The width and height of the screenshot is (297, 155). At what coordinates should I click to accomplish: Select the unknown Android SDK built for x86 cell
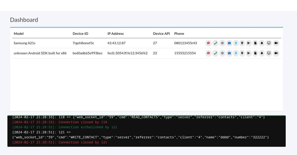click(x=40, y=53)
